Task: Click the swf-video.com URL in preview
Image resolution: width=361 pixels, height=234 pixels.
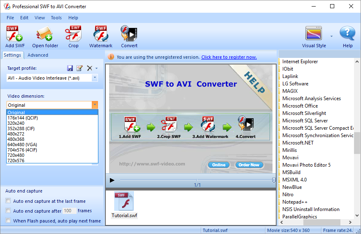Action: (x=152, y=164)
